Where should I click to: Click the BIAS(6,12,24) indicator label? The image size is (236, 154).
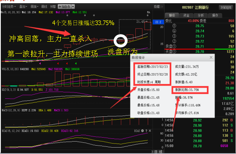pos(11,131)
